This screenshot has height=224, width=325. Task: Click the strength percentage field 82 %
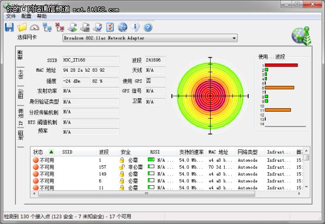click(x=105, y=81)
